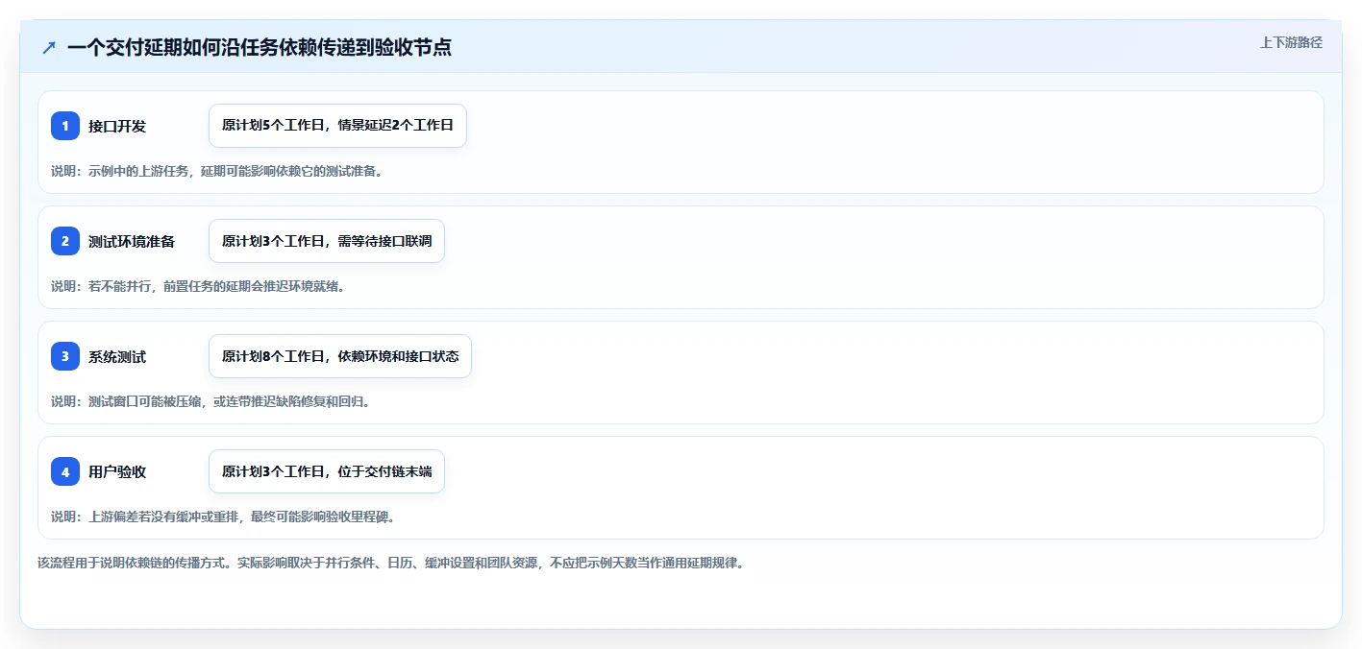
Task: Click the box 原计划8个工作日，依赖环境和接口状态
Action: pos(340,356)
